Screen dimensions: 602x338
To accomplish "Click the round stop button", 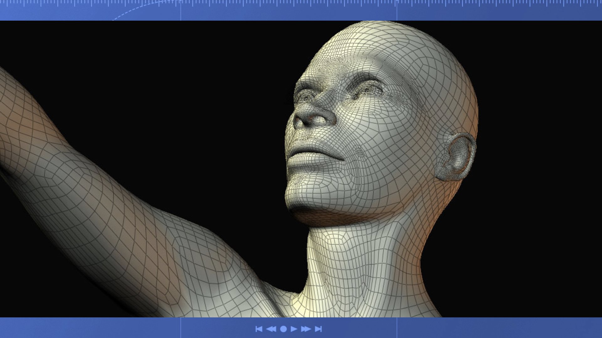I will [283, 329].
